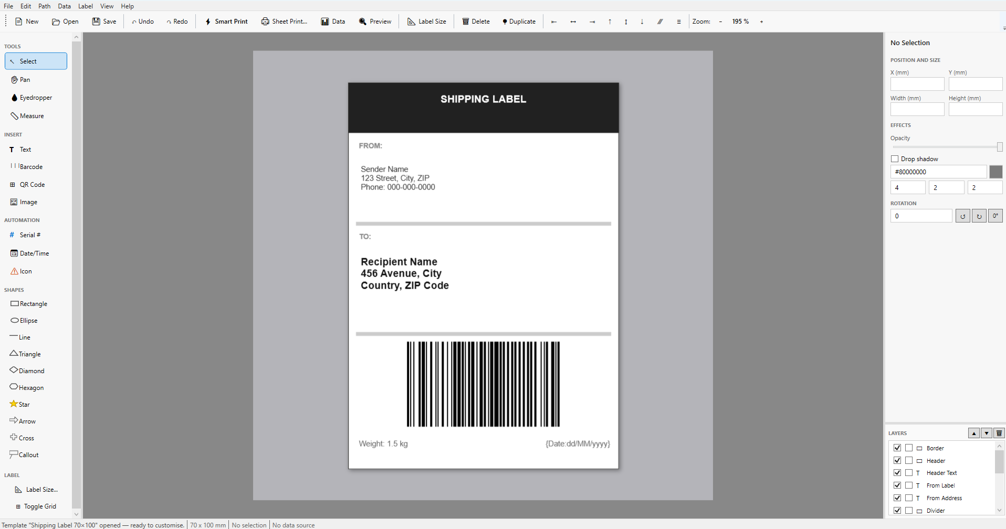
Task: Move layer down in Layers panel
Action: [x=987, y=433]
